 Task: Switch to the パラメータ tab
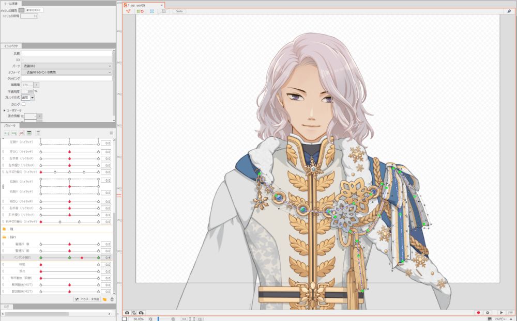[10, 126]
